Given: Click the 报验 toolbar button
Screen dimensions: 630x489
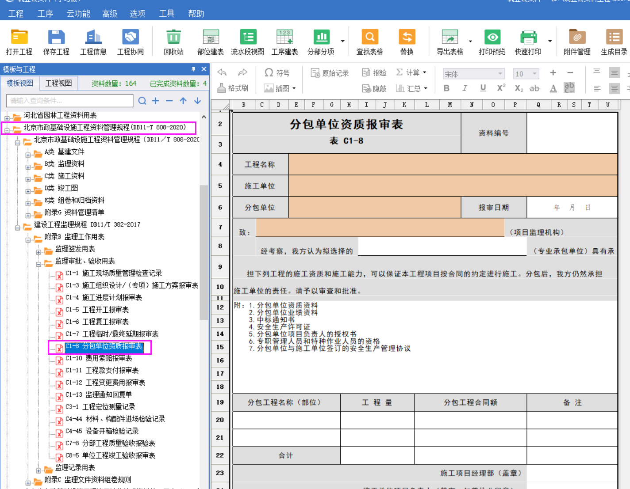Looking at the screenshot, I should (374, 73).
